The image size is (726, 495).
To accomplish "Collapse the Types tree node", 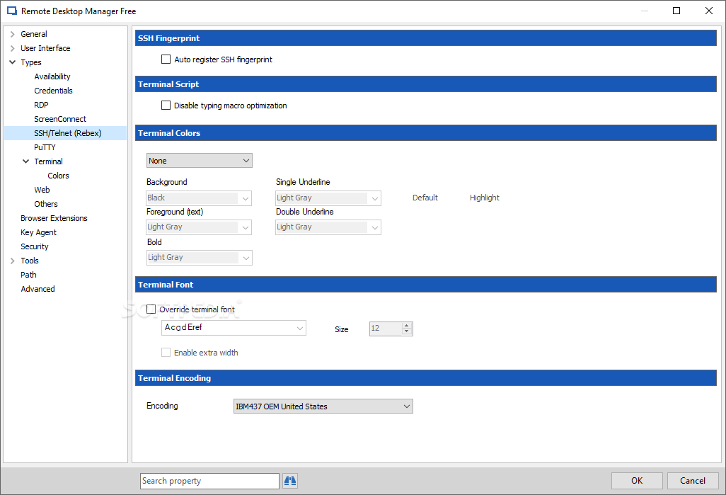I will (x=13, y=62).
